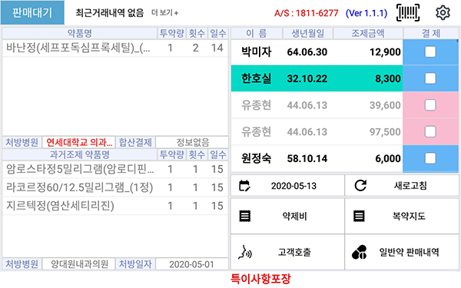The image size is (461, 288).
Task: Click the receipt icon next to 약제비
Action: pyautogui.click(x=245, y=216)
